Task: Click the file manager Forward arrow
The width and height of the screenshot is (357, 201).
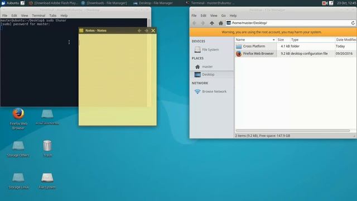Action: pyautogui.click(x=202, y=23)
